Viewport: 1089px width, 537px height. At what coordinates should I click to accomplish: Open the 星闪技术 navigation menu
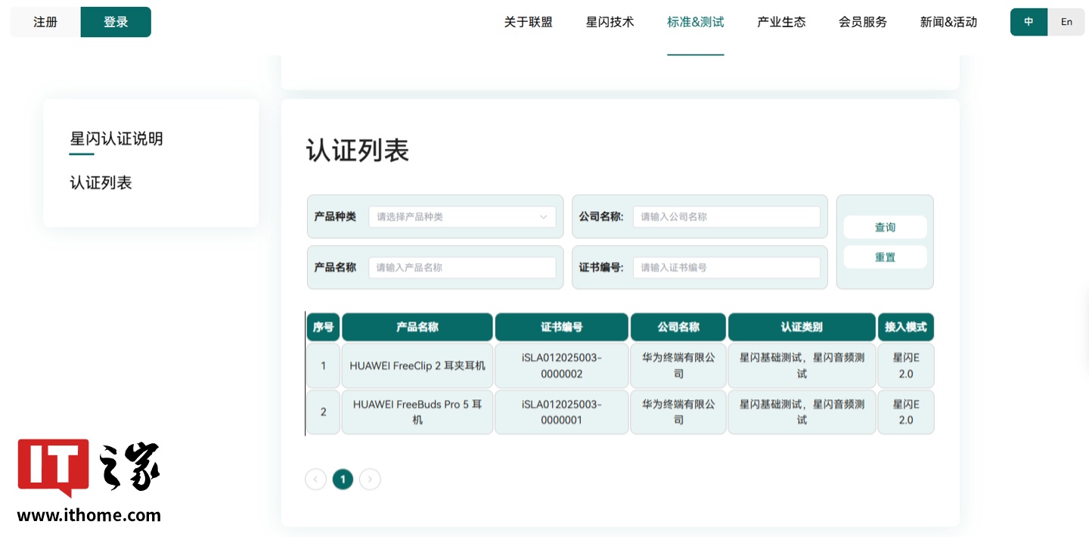coord(610,23)
